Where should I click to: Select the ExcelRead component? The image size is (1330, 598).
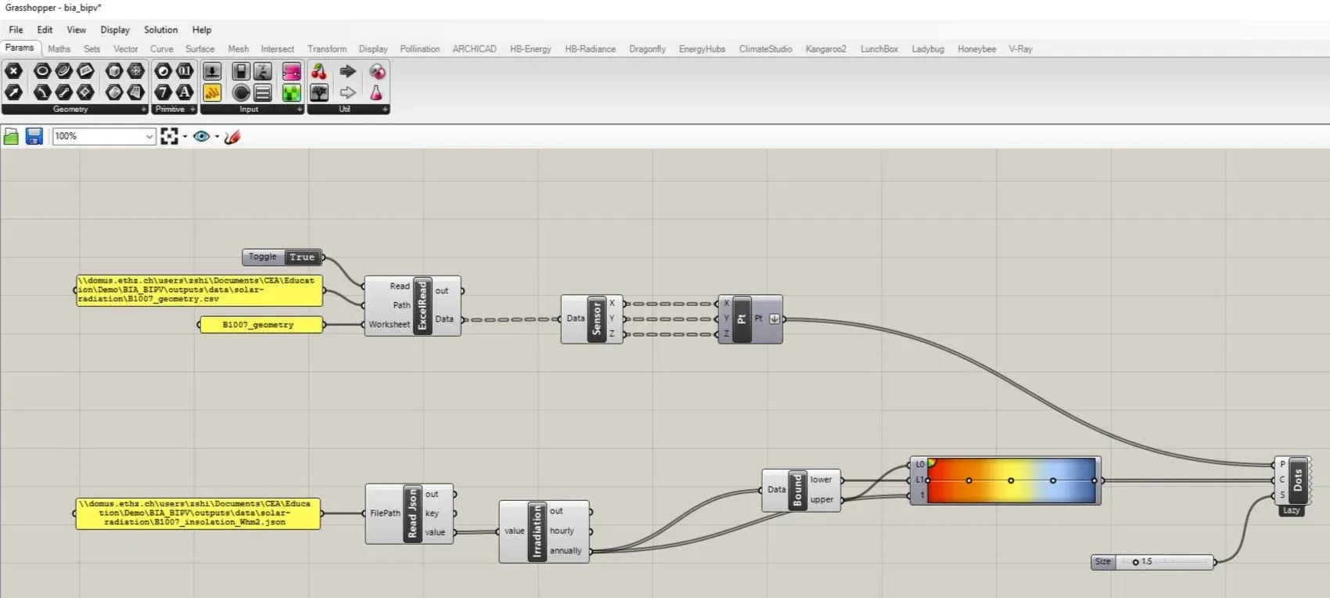tap(422, 305)
